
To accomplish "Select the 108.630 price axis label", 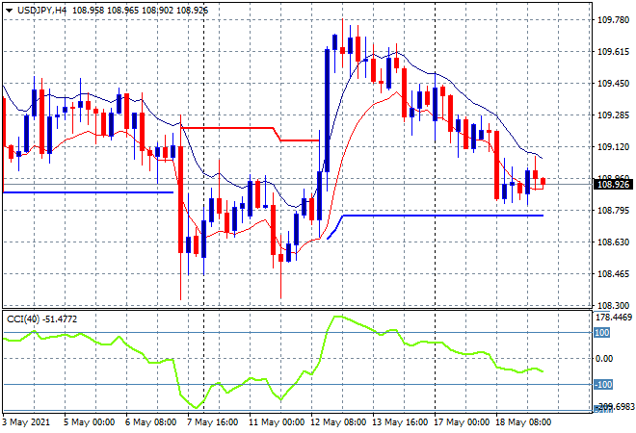I will pyautogui.click(x=613, y=242).
